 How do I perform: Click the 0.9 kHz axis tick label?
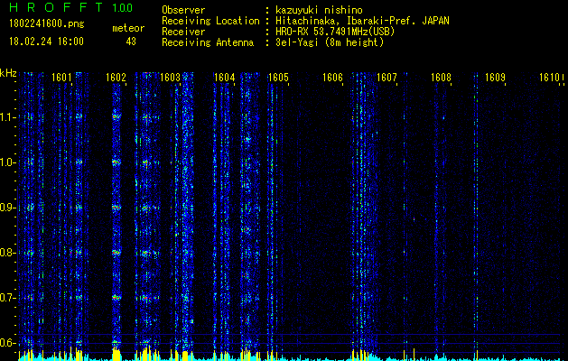(6, 208)
